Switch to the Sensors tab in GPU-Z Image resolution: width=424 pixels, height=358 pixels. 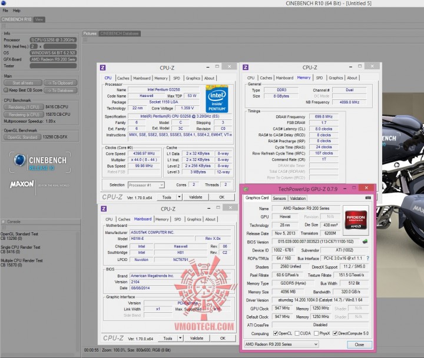click(279, 198)
